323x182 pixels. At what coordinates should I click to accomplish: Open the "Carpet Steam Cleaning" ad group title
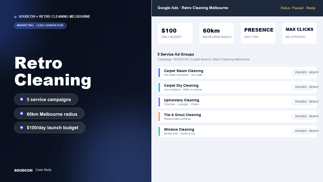tap(183, 71)
